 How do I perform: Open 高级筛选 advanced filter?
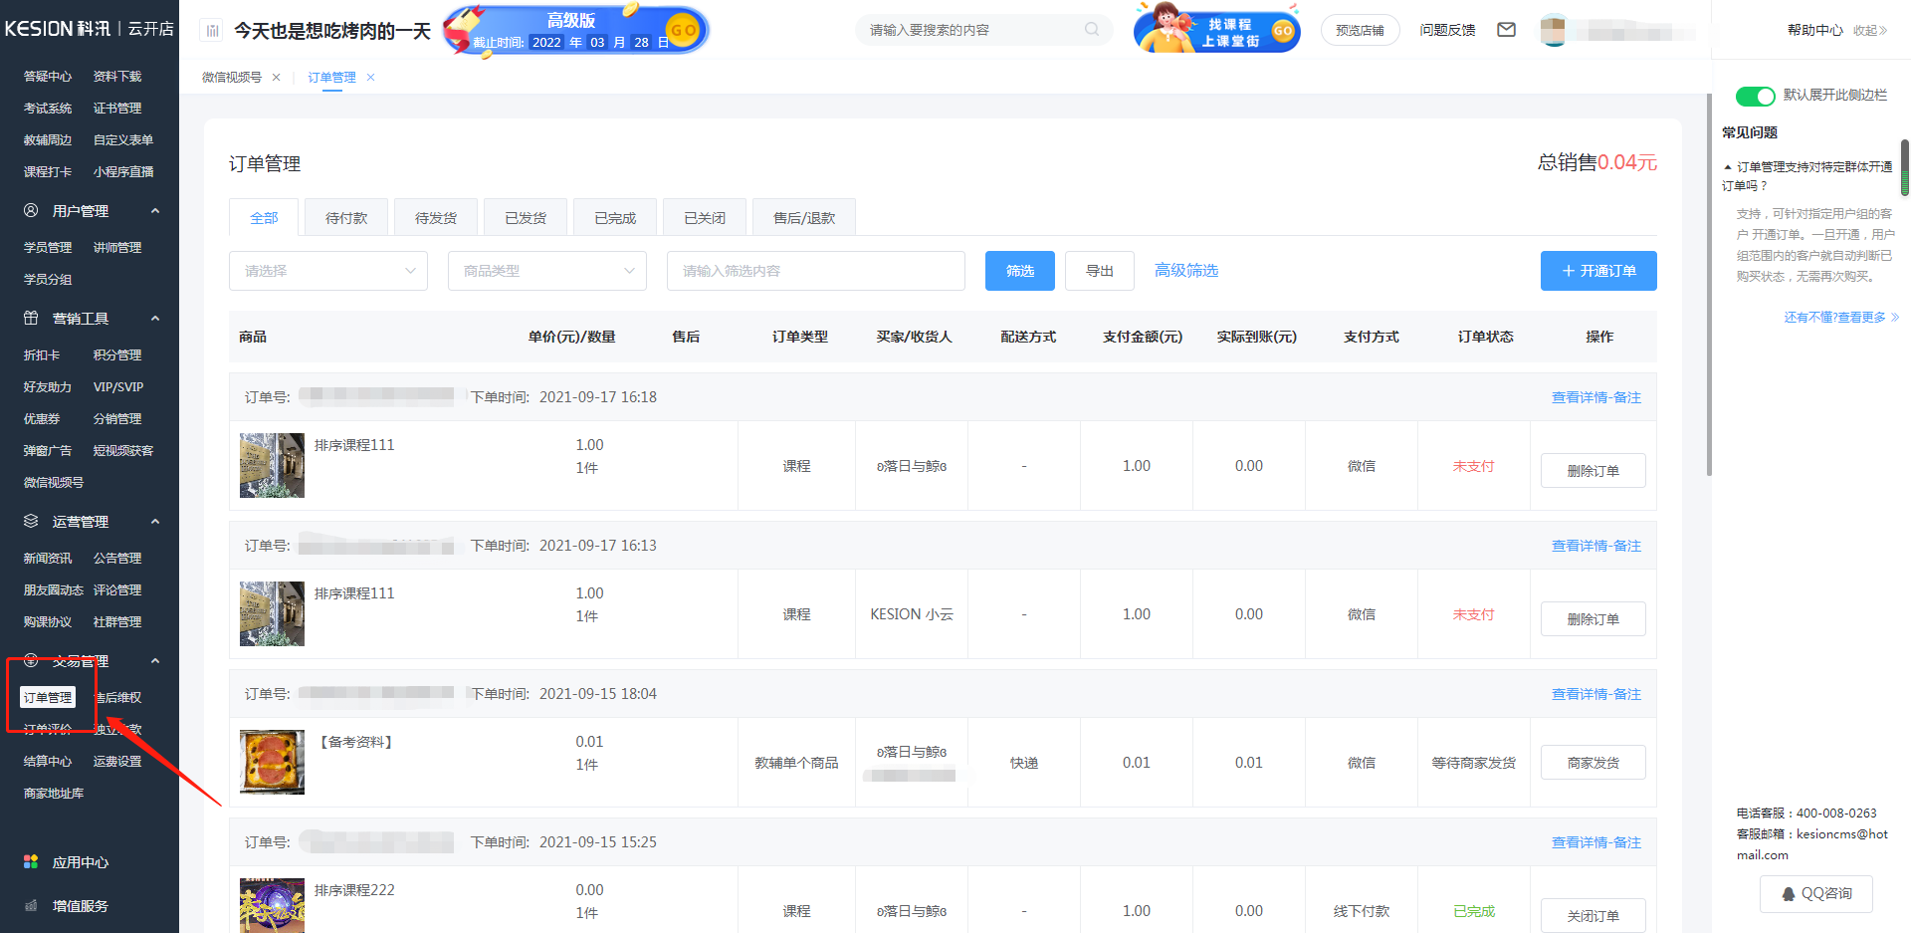click(1186, 271)
